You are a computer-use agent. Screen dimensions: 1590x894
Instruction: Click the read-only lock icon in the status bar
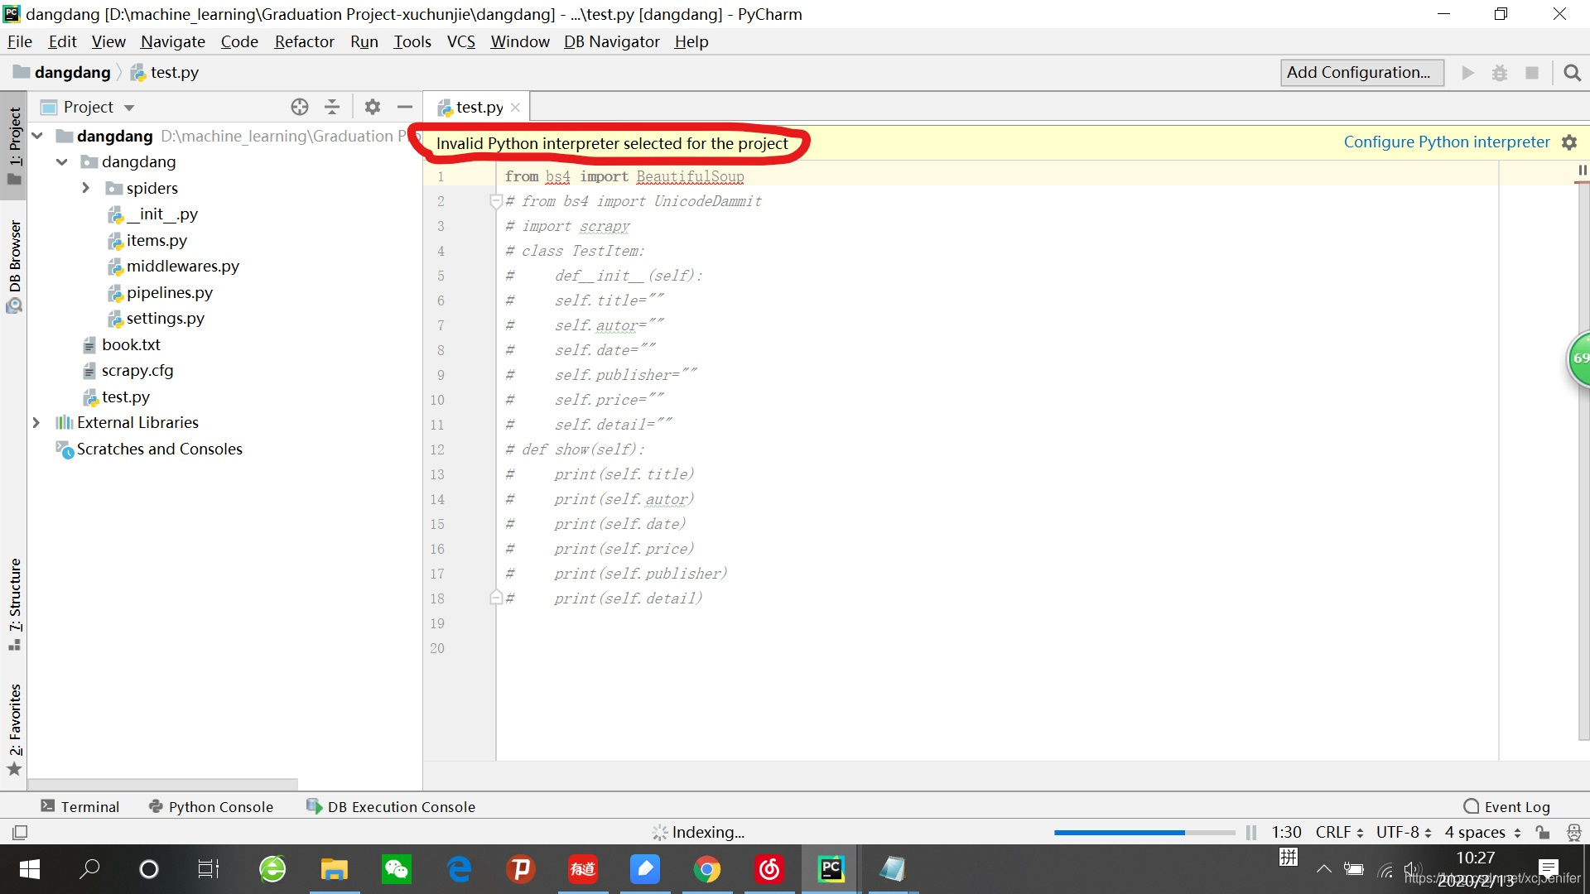[1542, 832]
